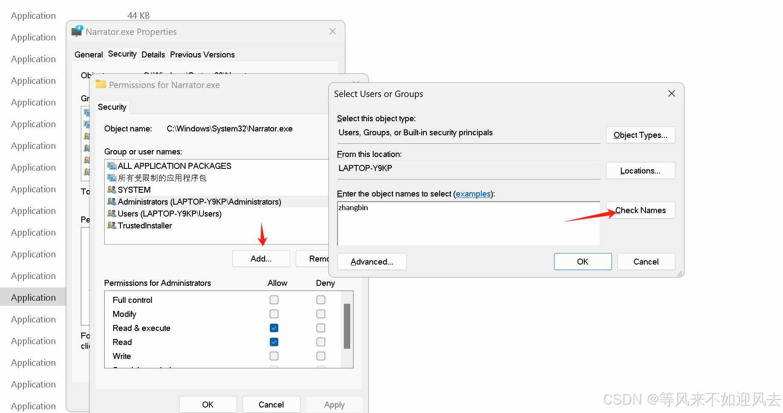783x413 pixels.
Task: Click Object Types... button
Action: pos(640,135)
